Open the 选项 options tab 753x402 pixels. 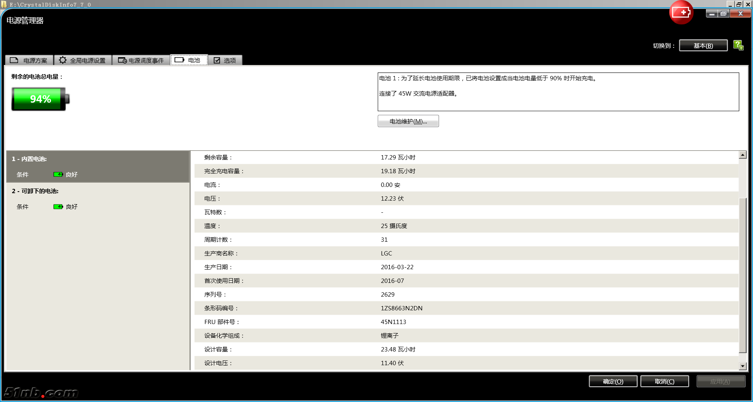(x=225, y=60)
